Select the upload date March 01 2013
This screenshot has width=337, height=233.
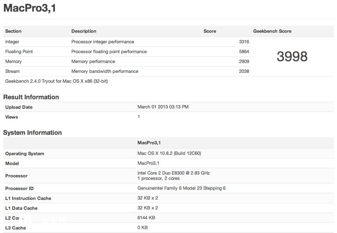click(x=163, y=107)
